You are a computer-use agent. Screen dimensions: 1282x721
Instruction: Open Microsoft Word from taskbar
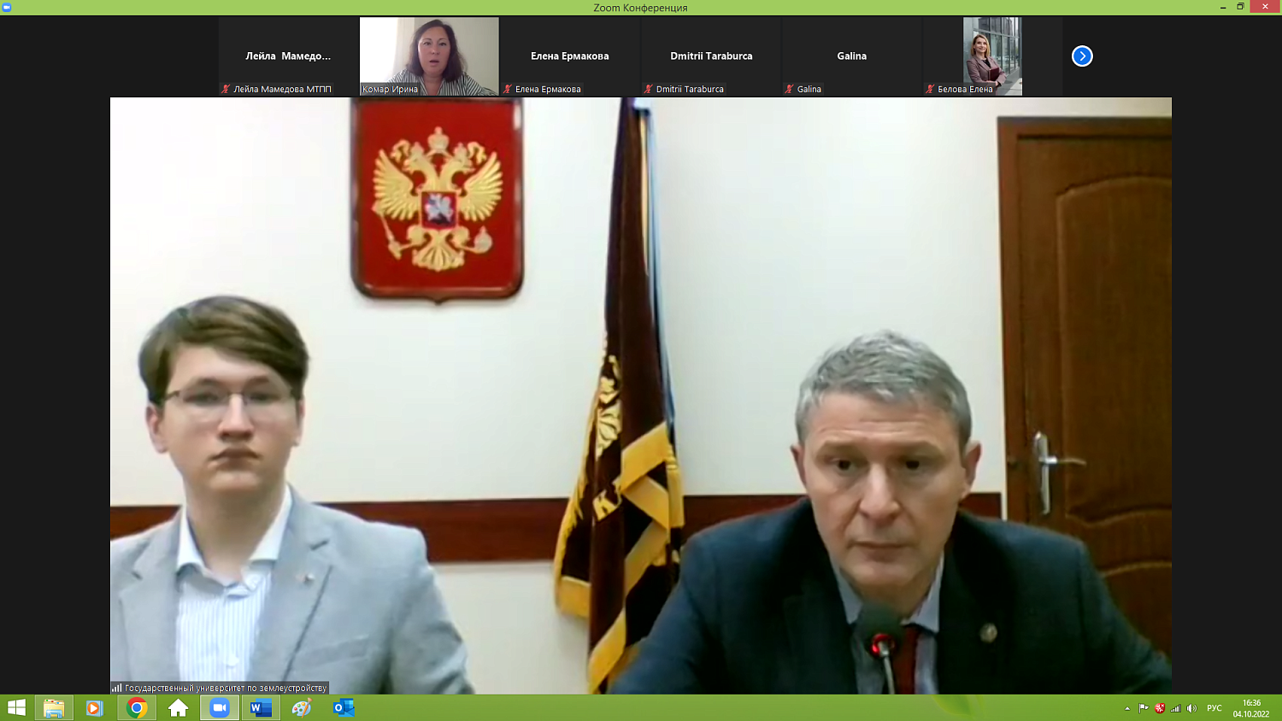261,708
